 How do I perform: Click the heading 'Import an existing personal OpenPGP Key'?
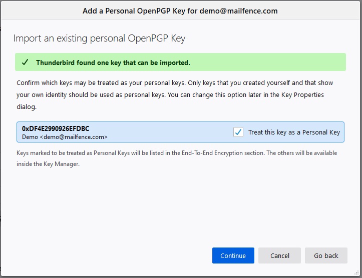click(x=99, y=38)
